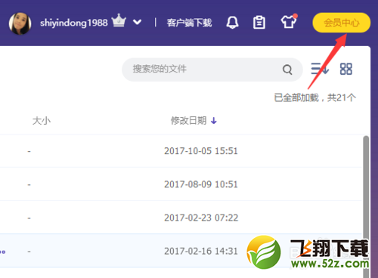Click the magnifier search icon
The height and width of the screenshot is (278, 378).
tap(287, 69)
